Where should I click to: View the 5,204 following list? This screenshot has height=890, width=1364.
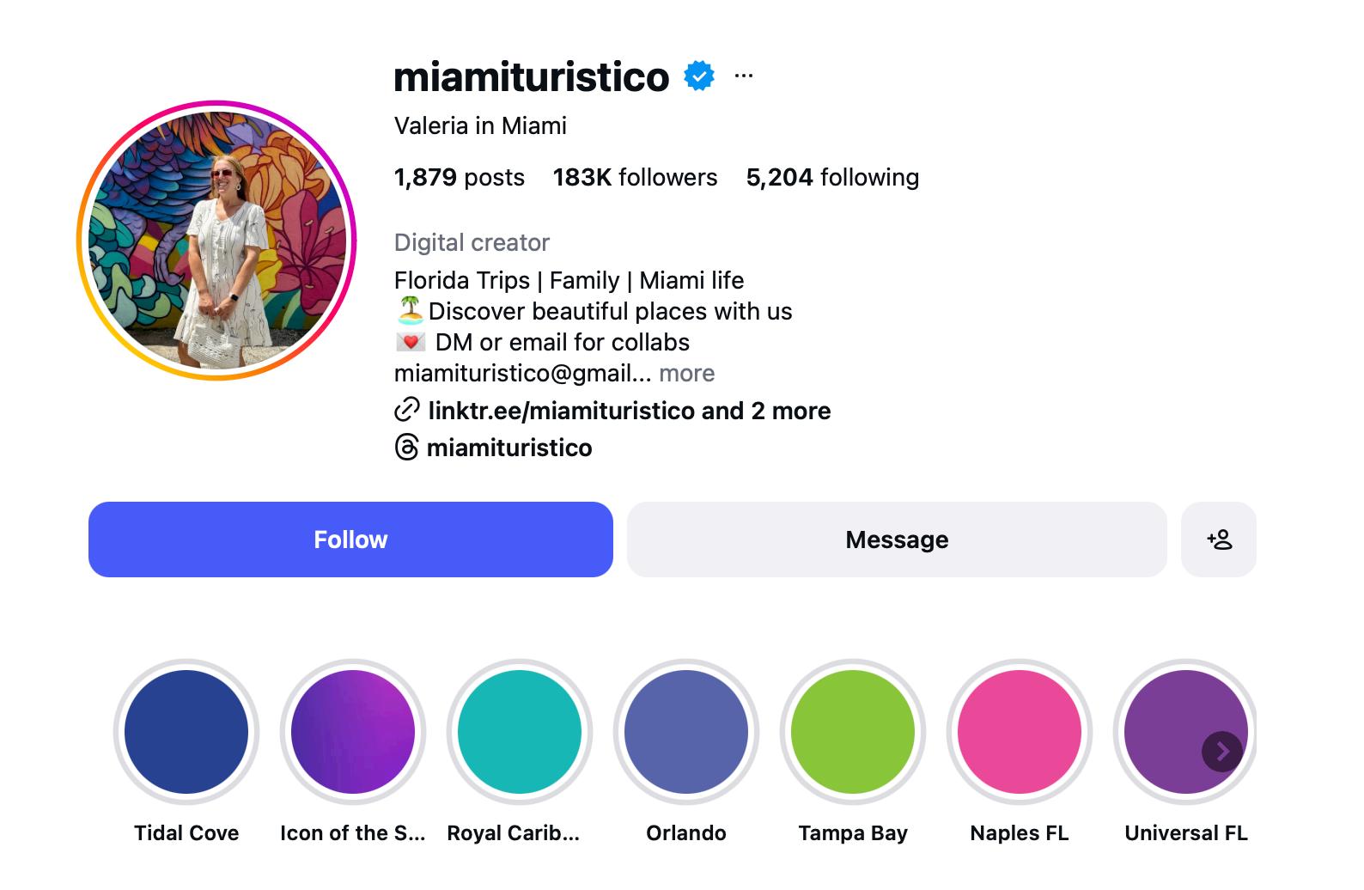[x=832, y=177]
